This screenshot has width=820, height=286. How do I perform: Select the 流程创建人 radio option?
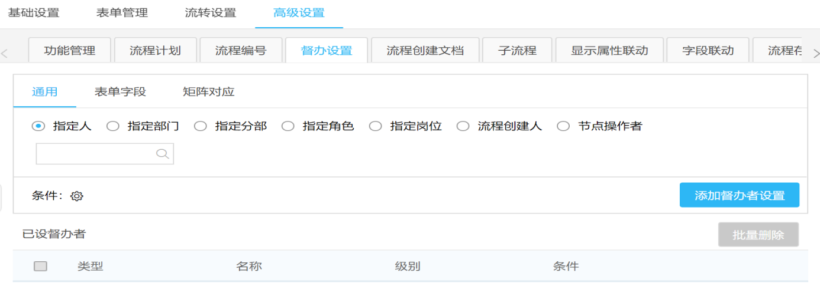click(x=463, y=126)
